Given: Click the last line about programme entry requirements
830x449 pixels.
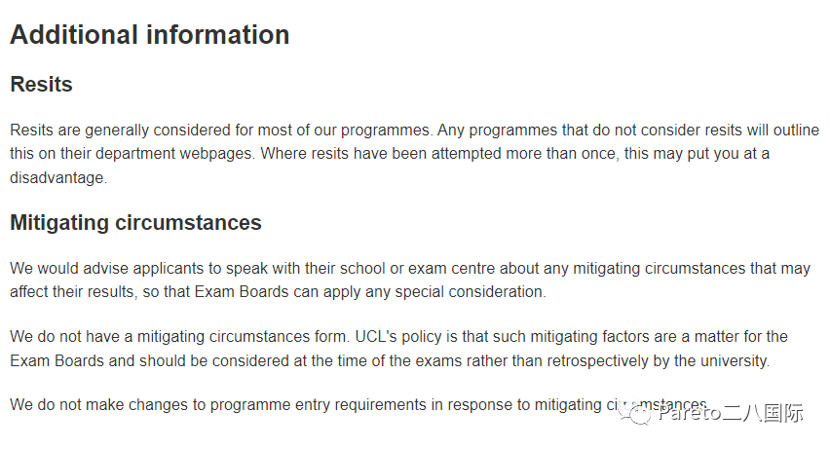Looking at the screenshot, I should [x=358, y=405].
